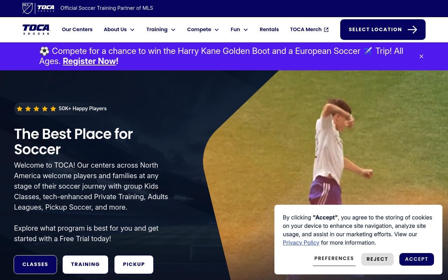448x280 pixels.
Task: Accept cookies
Action: (416, 259)
